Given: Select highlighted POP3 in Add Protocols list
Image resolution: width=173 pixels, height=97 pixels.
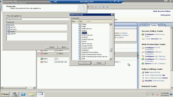Looking at the screenshot, I should point(84,33).
